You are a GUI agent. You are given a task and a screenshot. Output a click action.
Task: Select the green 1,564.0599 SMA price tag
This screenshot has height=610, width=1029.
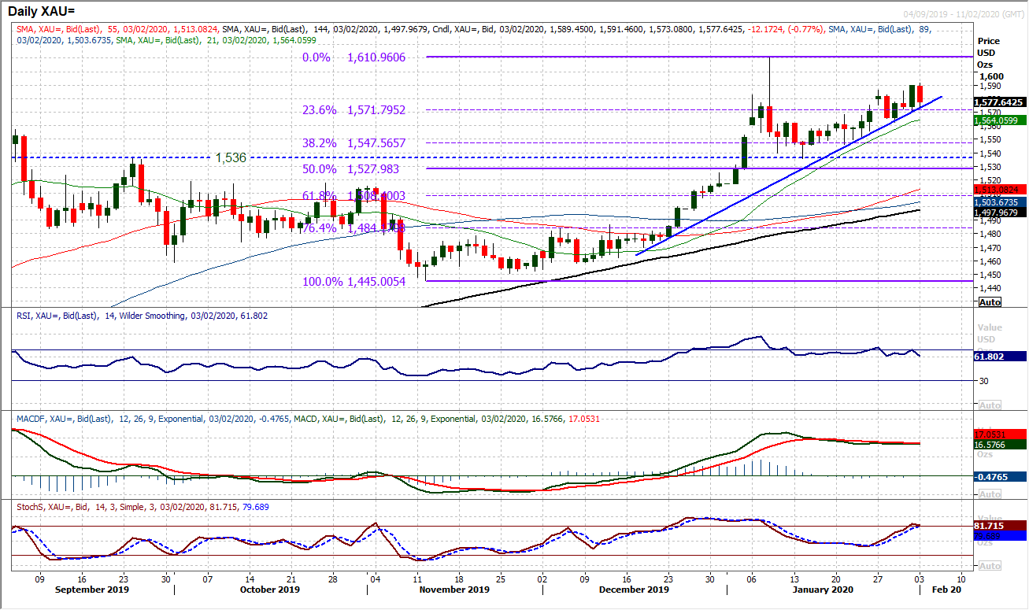coord(998,120)
